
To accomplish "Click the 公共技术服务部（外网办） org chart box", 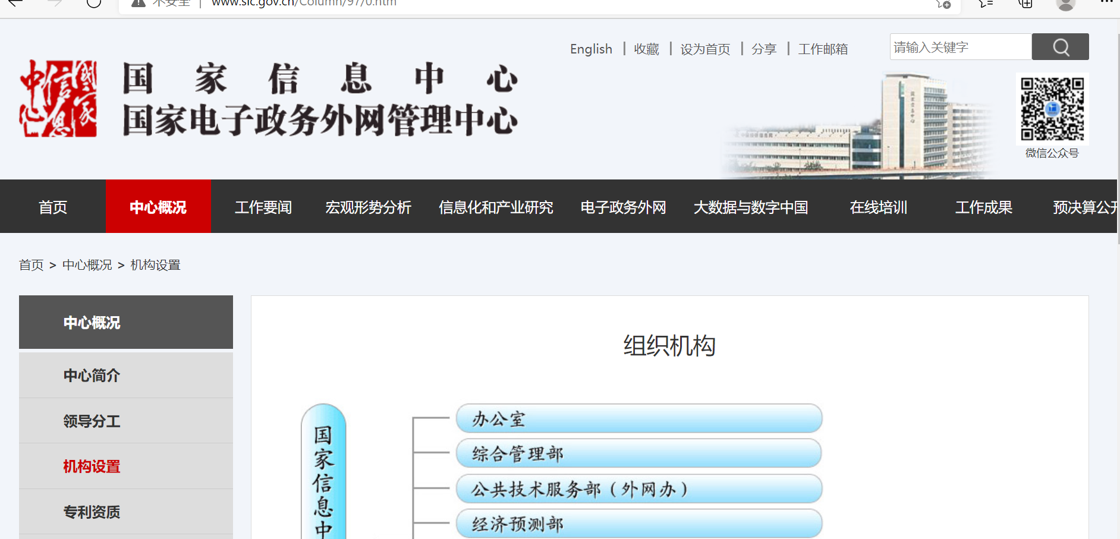I will [x=639, y=489].
